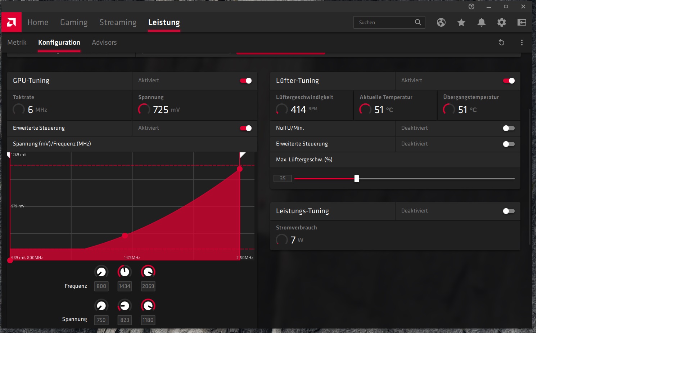Open the web browser globe icon

click(x=441, y=22)
